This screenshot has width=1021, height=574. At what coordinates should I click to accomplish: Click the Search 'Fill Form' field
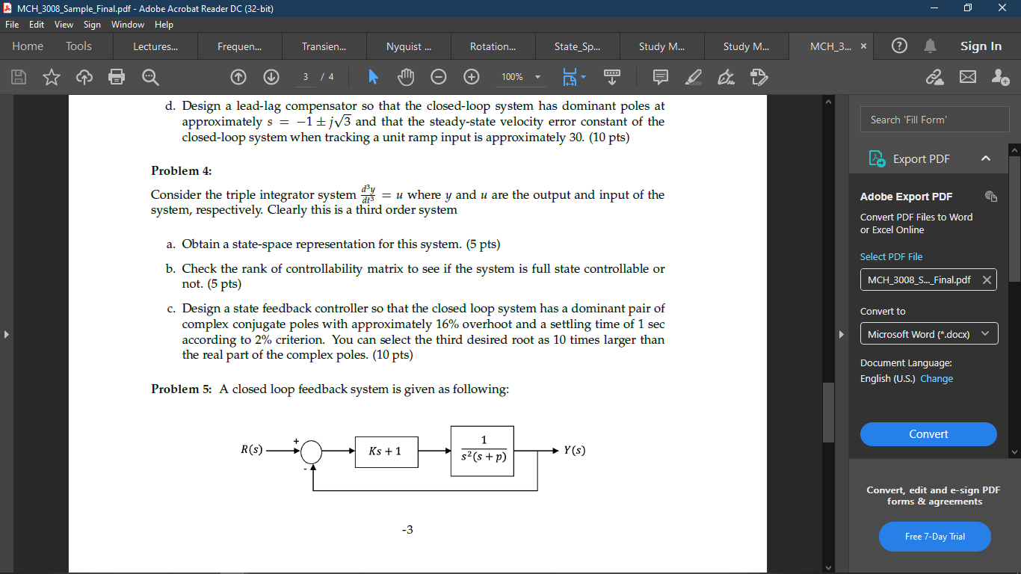pyautogui.click(x=934, y=119)
